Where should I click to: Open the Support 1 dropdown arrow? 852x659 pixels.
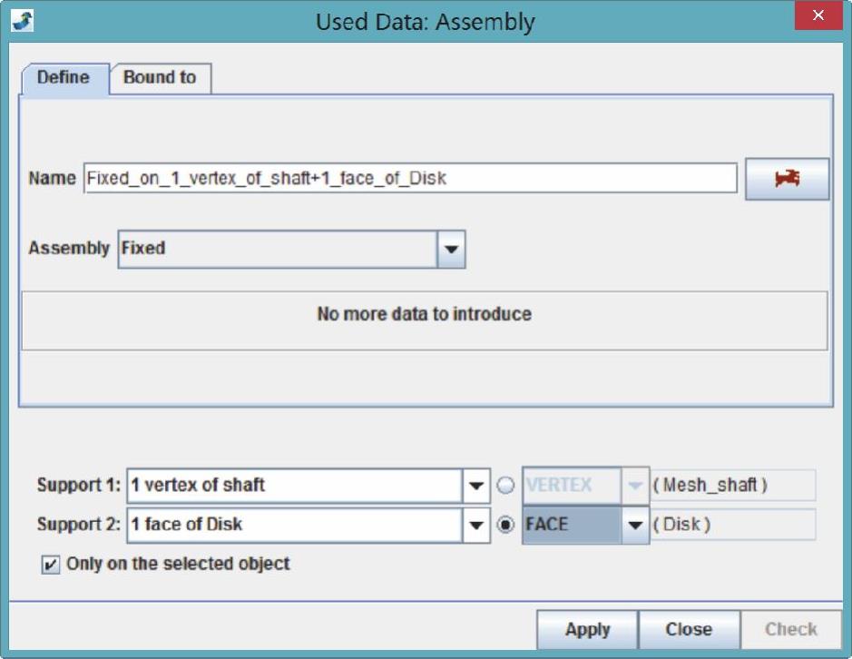tap(477, 486)
